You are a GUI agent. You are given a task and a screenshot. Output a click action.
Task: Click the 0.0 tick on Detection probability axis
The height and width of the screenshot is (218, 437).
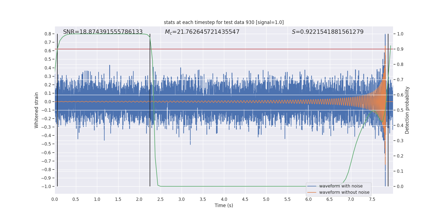click(400, 187)
